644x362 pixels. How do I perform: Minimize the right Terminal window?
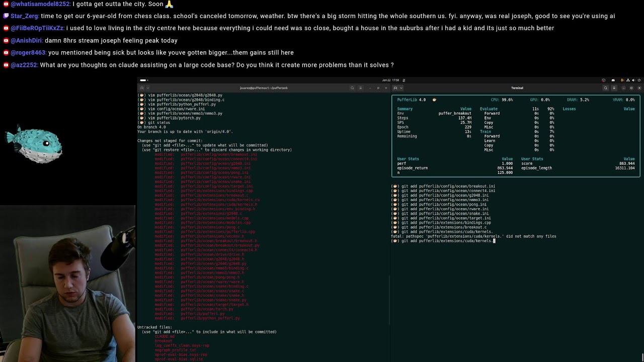pyautogui.click(x=623, y=88)
